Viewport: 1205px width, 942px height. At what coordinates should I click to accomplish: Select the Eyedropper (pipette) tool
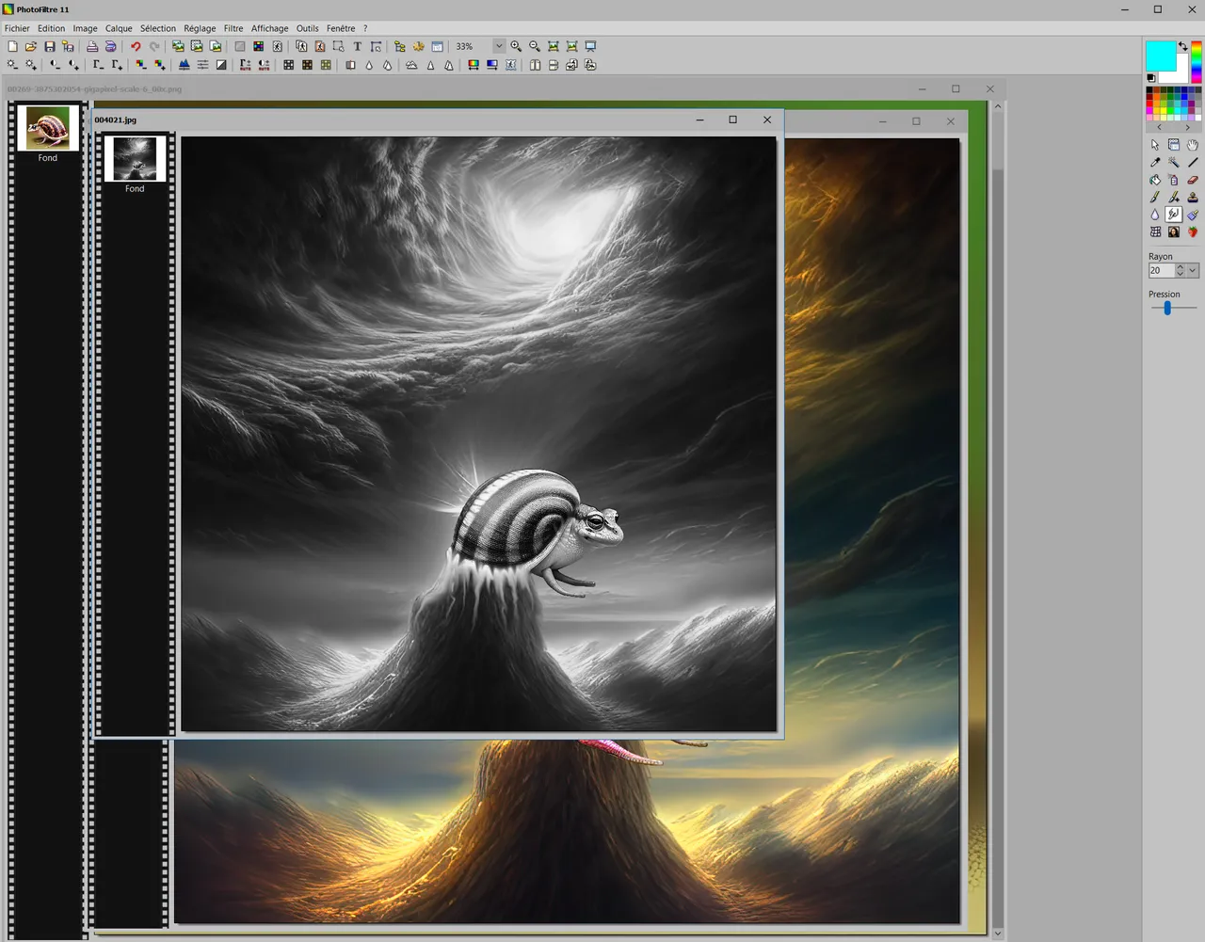coord(1155,162)
